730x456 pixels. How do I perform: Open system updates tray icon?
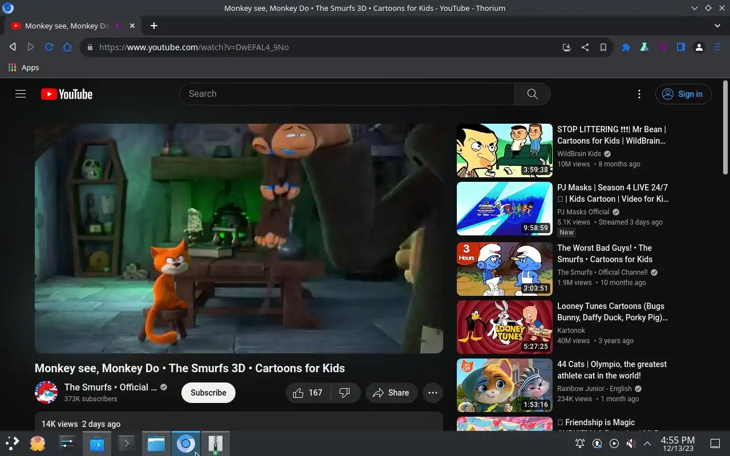597,443
